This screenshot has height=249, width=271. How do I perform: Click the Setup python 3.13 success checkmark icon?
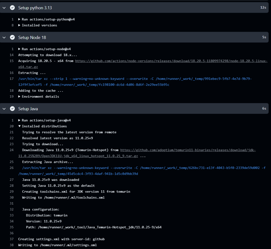click(12, 8)
